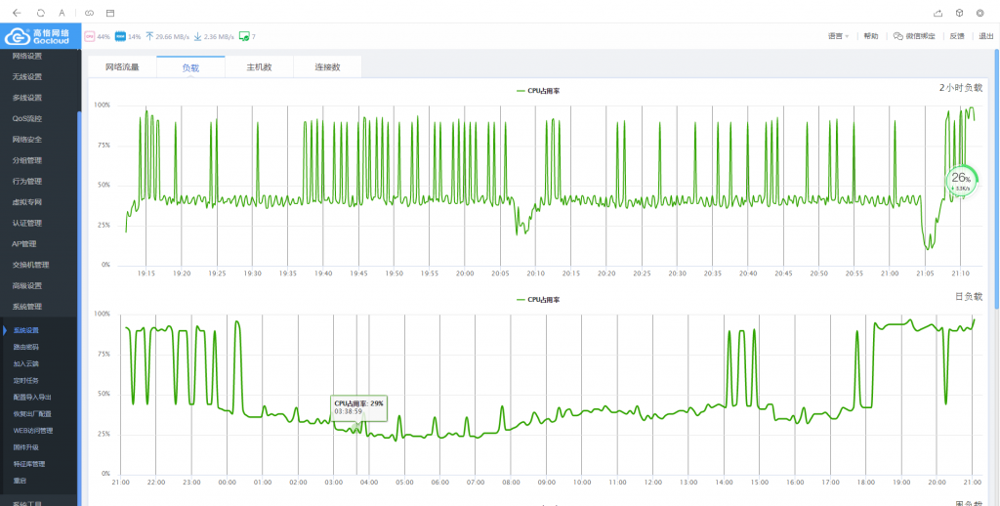Click the link chain toolbar icon
The width and height of the screenshot is (1000, 506).
89,12
